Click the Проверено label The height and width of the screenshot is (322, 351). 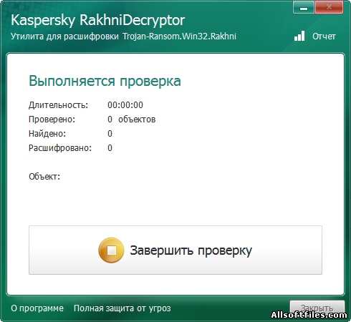(x=52, y=119)
